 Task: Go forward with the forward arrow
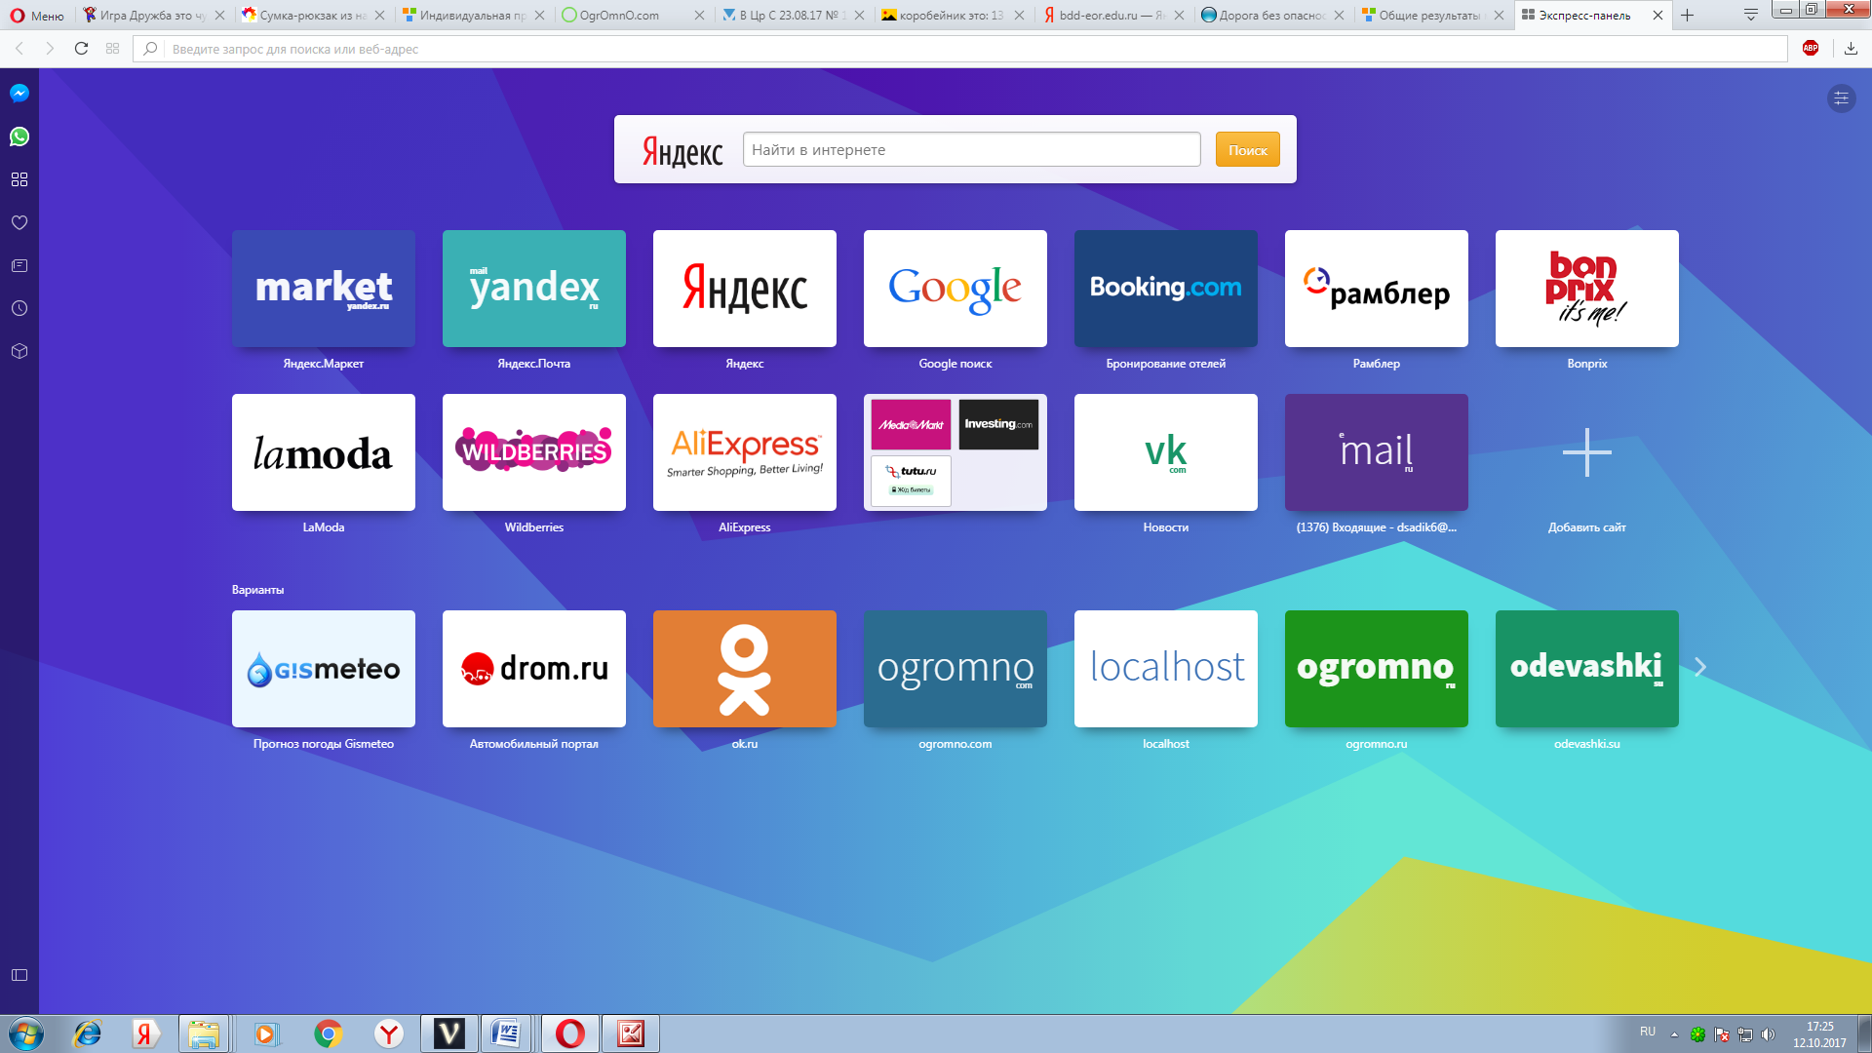pyautogui.click(x=50, y=49)
